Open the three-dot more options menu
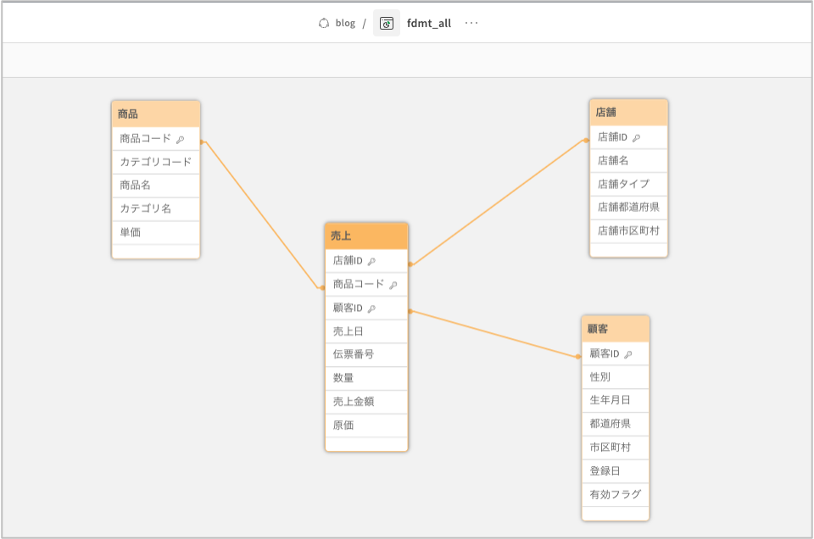Image resolution: width=814 pixels, height=539 pixels. (471, 23)
